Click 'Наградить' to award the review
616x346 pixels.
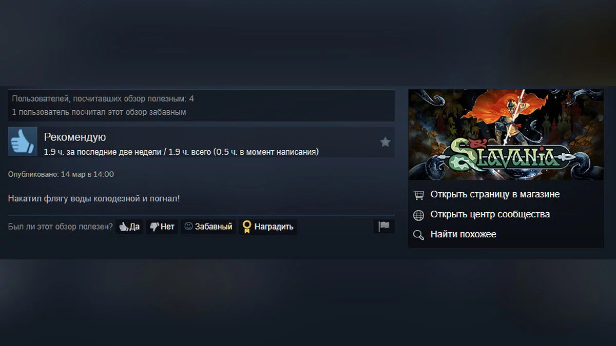click(268, 227)
